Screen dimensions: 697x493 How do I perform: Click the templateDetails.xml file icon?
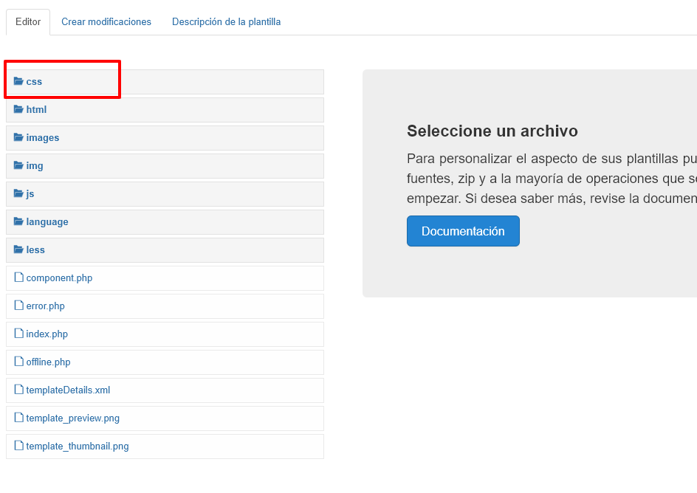18,389
